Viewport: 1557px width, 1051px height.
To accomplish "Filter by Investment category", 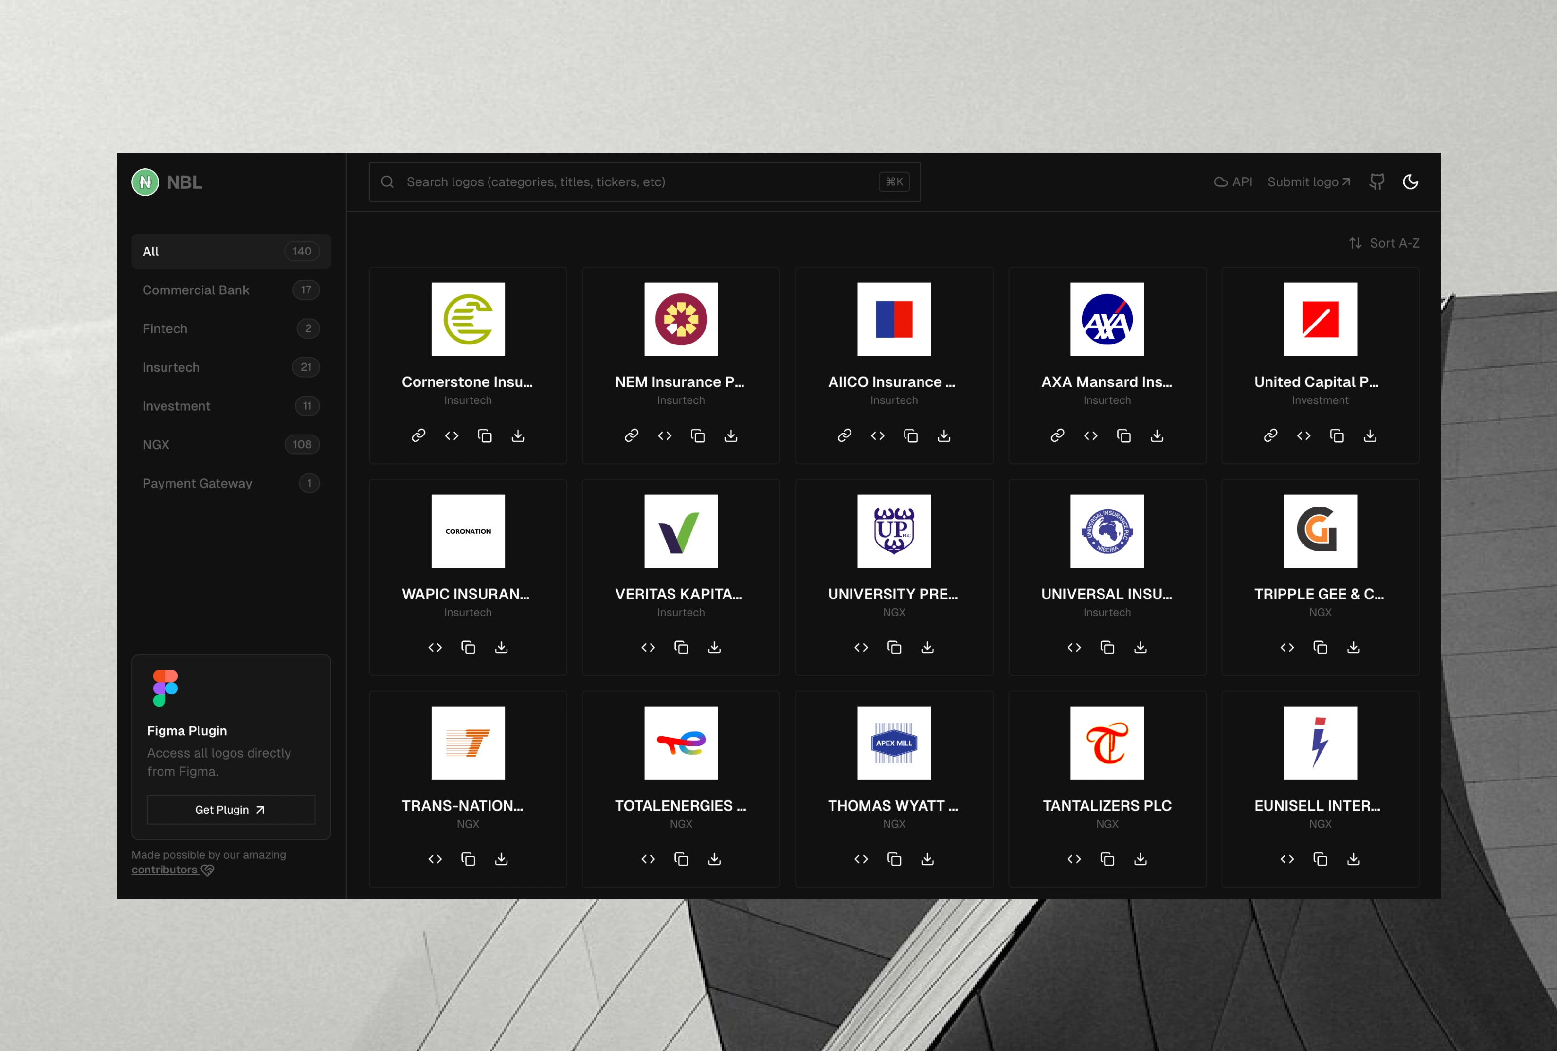I will (x=231, y=406).
